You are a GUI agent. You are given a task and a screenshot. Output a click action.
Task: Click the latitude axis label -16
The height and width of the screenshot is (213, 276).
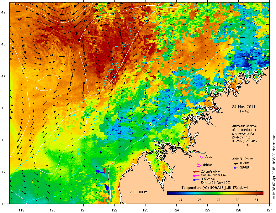3,140
